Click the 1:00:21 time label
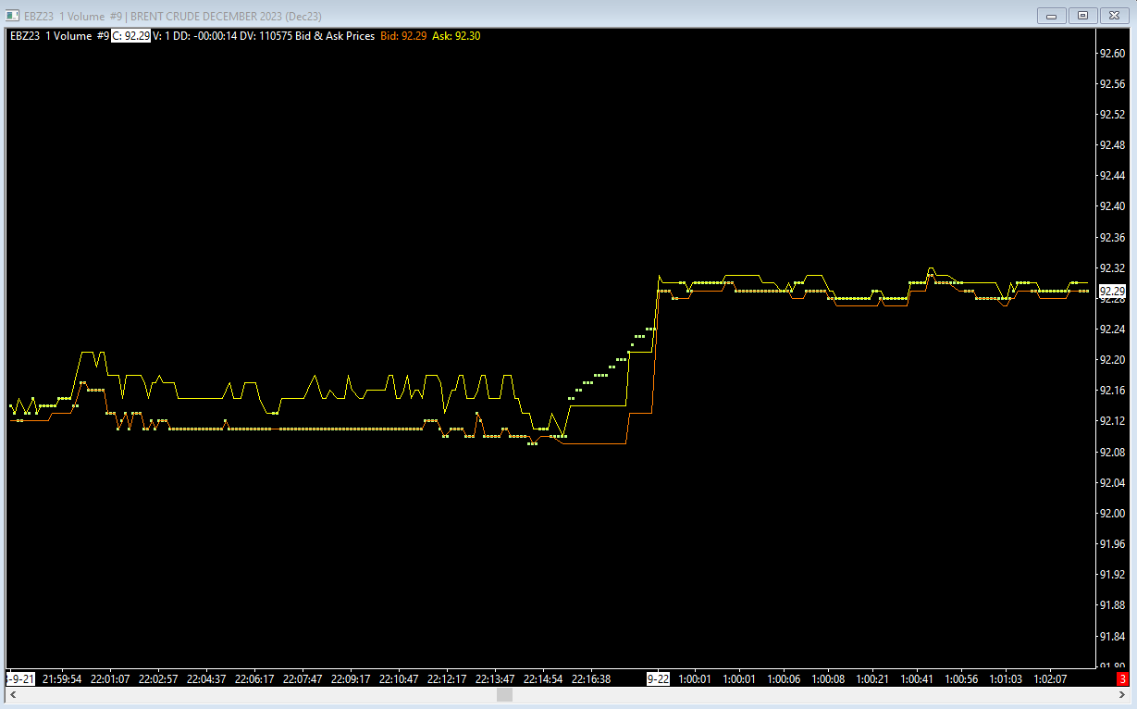1137x709 pixels. click(x=872, y=678)
